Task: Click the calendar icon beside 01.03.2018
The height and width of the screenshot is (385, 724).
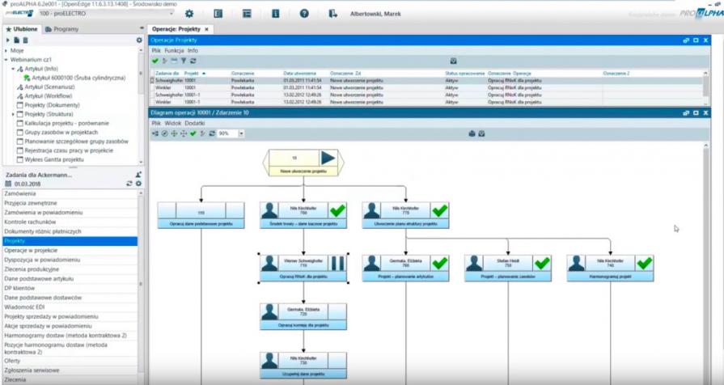Action: pos(8,184)
